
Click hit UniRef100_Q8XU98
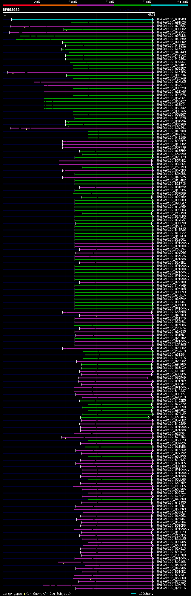point(171,223)
